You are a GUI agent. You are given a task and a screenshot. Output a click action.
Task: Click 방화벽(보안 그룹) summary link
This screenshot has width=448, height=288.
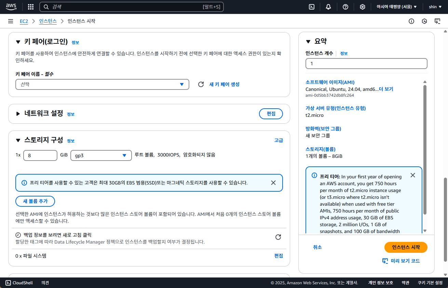pos(323,129)
